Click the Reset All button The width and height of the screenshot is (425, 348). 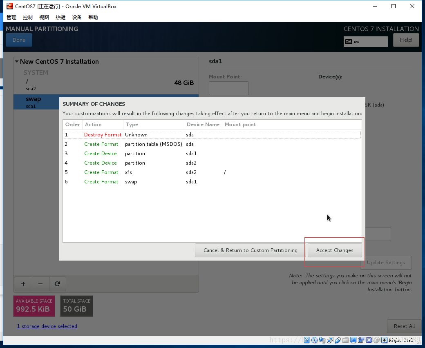point(405,326)
